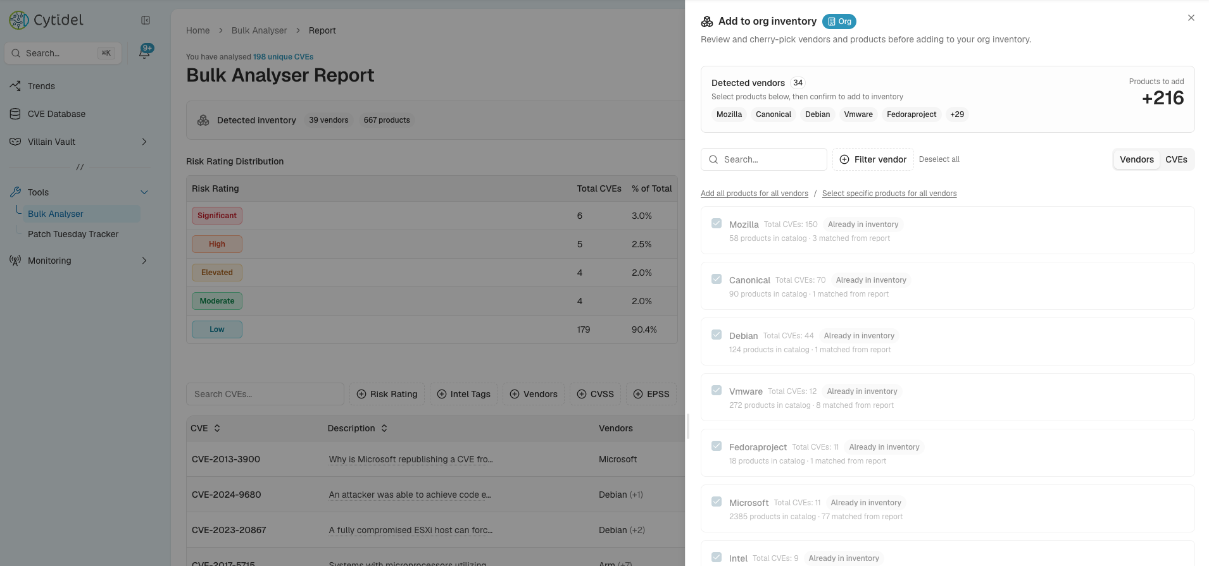Image resolution: width=1209 pixels, height=566 pixels.
Task: Click Deselect all
Action: click(939, 159)
